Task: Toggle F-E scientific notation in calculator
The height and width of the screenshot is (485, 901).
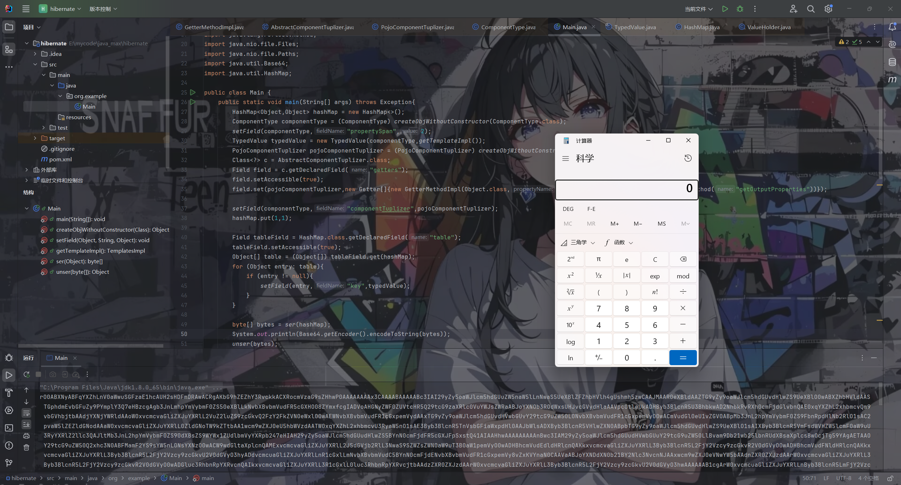Action: tap(591, 209)
